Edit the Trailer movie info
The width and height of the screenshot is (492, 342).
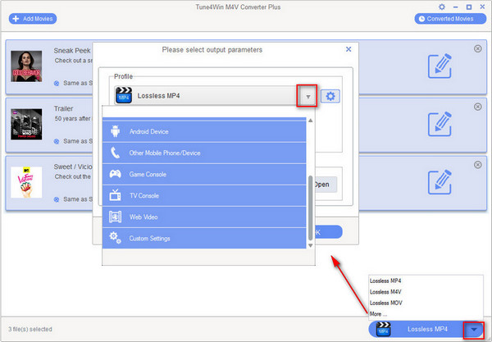click(440, 124)
